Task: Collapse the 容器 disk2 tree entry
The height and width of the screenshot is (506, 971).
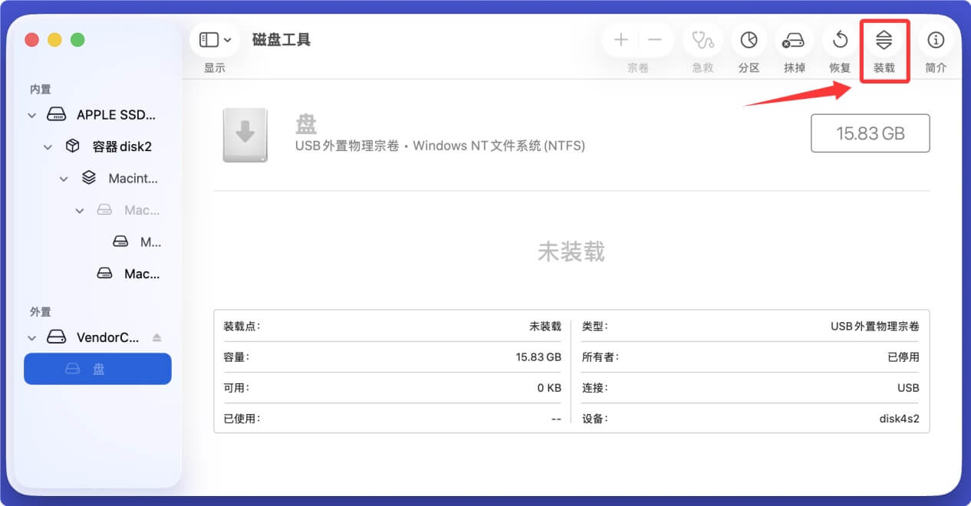Action: coord(48,146)
